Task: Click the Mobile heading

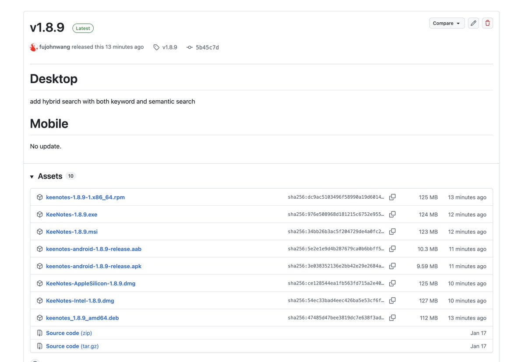Action: [49, 123]
